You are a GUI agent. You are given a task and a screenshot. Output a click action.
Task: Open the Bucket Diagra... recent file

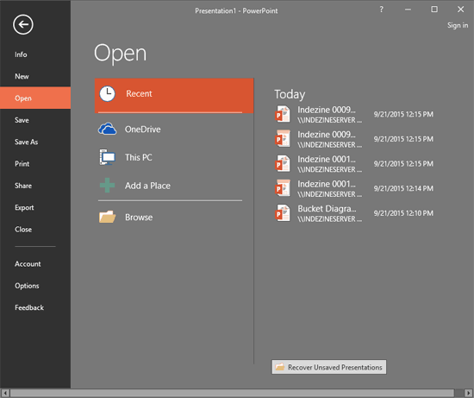pos(354,213)
